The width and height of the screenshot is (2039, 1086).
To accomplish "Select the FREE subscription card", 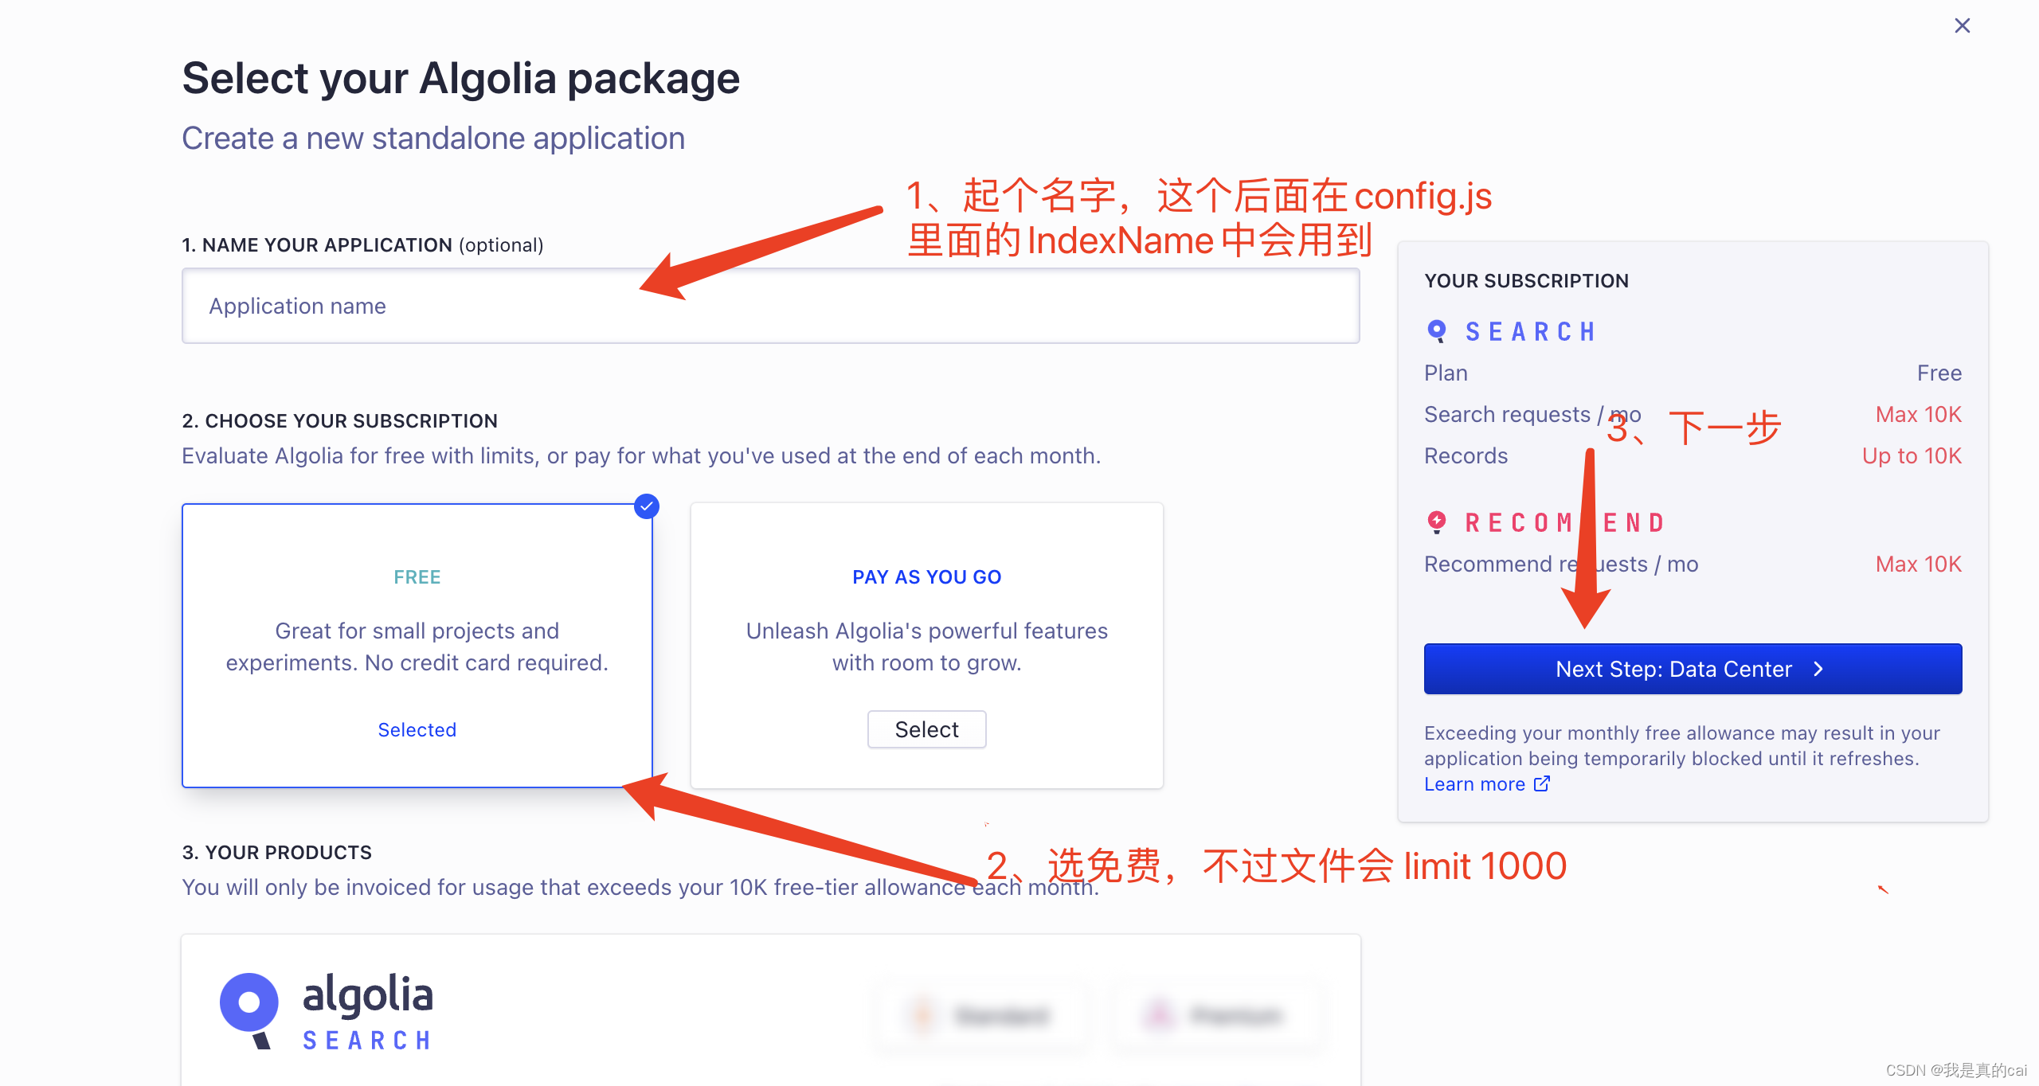I will [x=417, y=646].
